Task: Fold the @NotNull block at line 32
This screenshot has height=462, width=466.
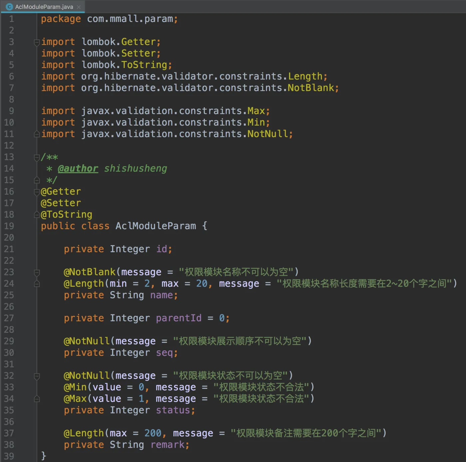Action: tap(37, 376)
